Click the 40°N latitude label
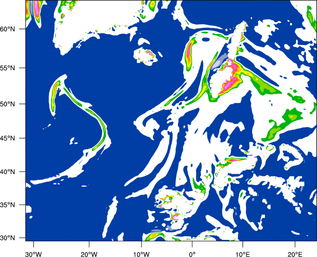Viewport: 317px width, 257px height. (x=8, y=172)
